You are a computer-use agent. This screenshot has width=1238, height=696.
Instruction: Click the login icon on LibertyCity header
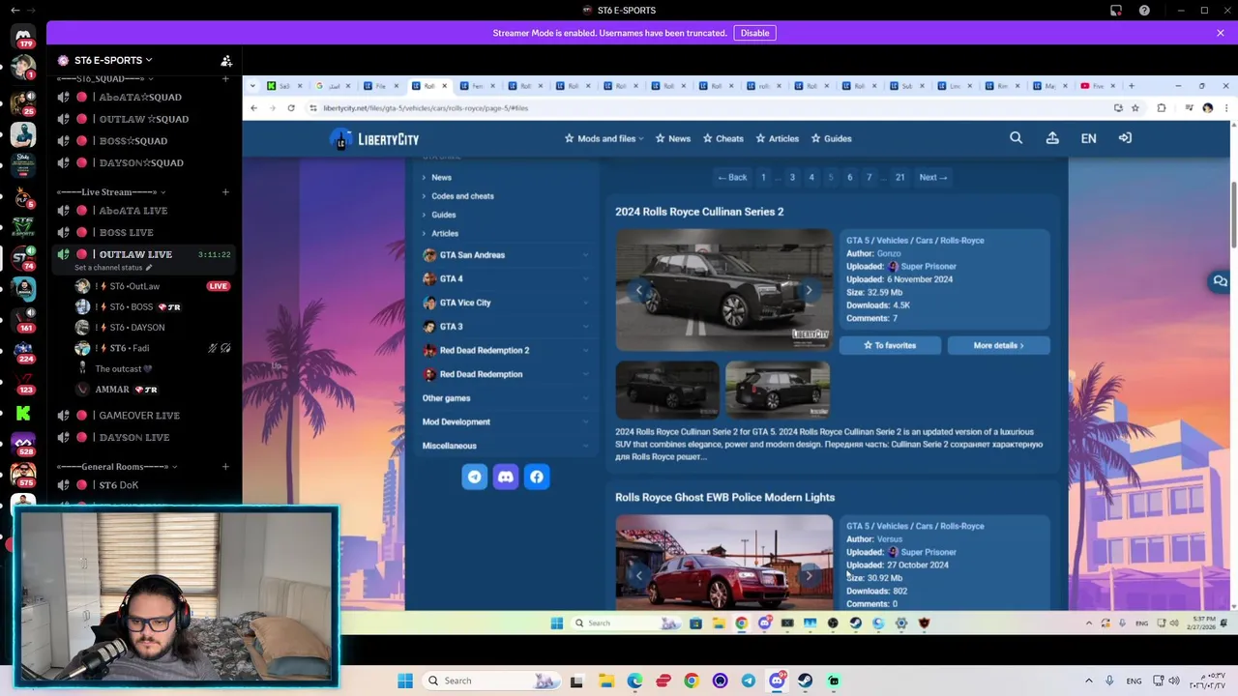click(x=1125, y=138)
